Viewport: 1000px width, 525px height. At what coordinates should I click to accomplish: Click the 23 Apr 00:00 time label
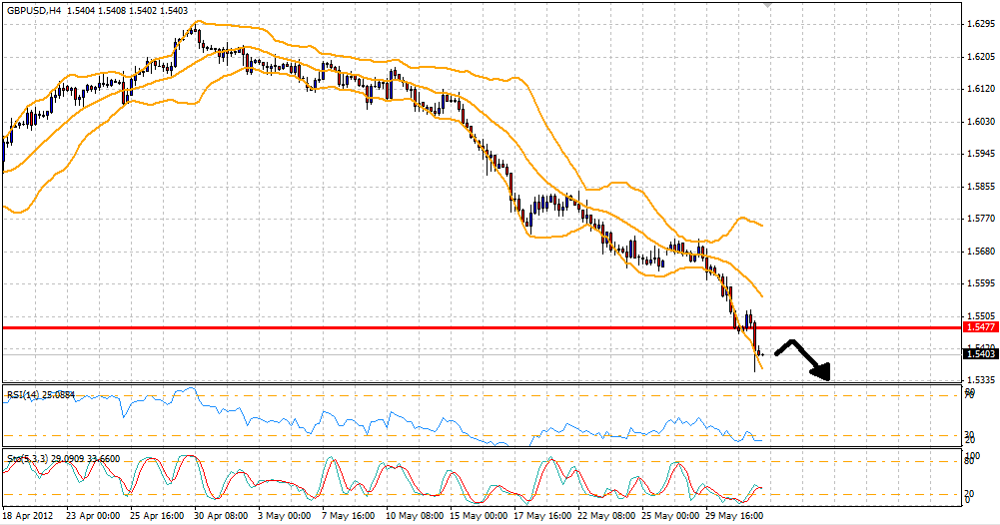pos(91,515)
